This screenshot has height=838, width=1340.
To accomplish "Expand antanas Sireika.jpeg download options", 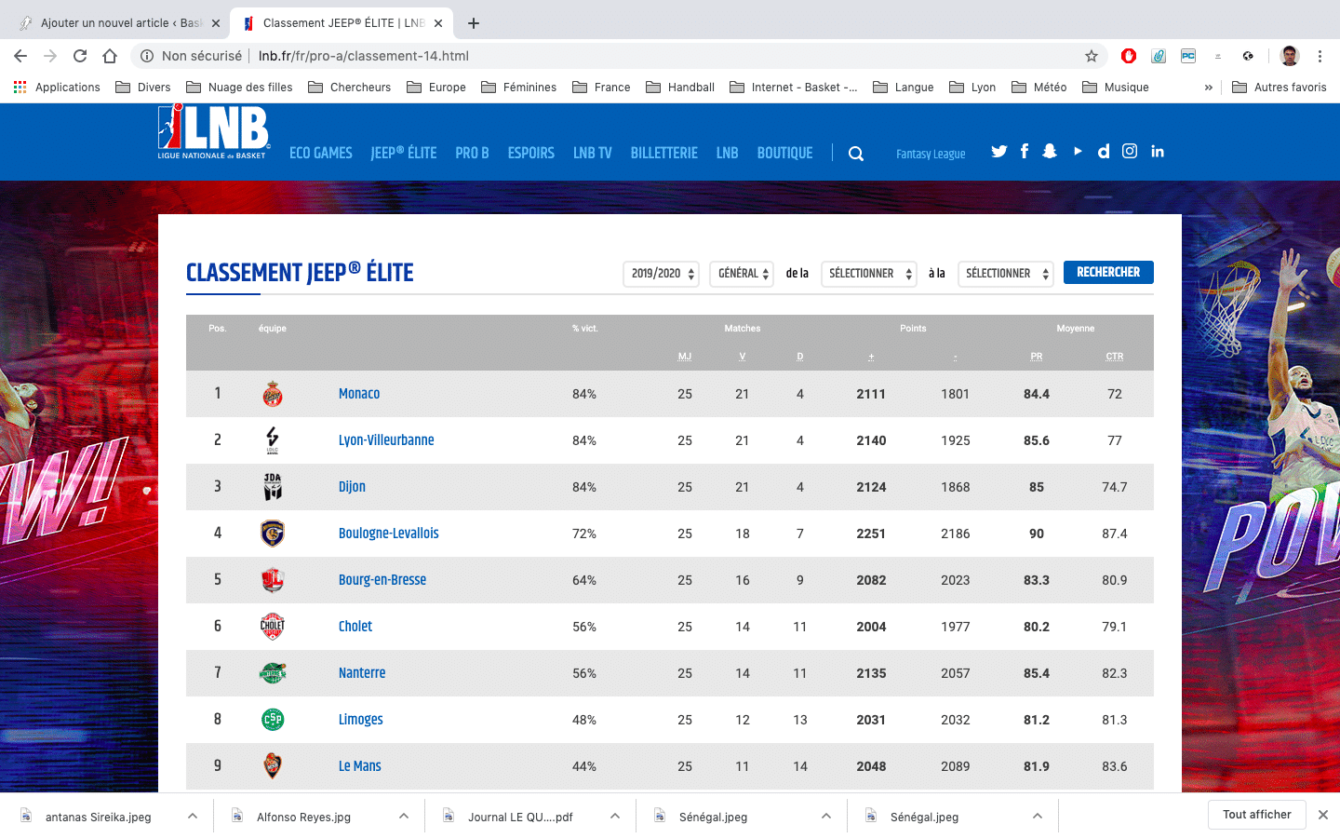I will tap(193, 816).
